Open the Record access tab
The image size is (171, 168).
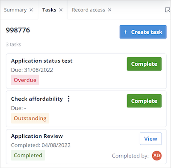pos(88,10)
